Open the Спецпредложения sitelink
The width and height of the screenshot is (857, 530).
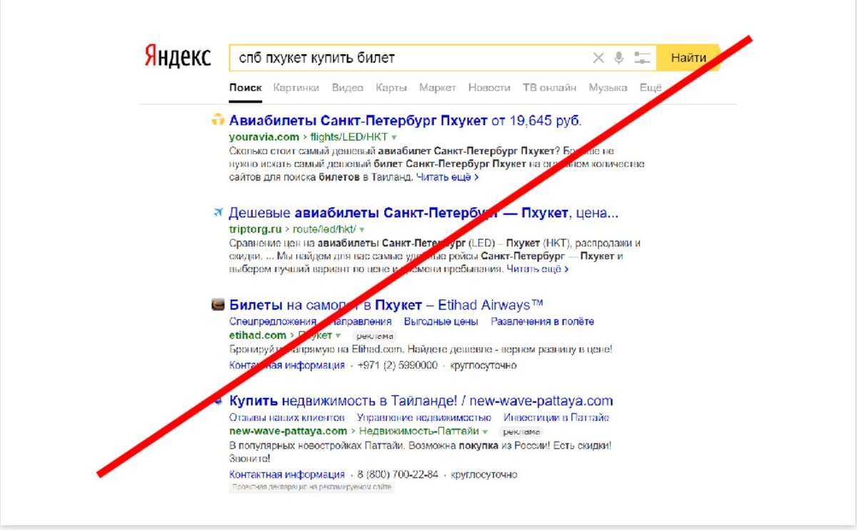click(x=273, y=321)
